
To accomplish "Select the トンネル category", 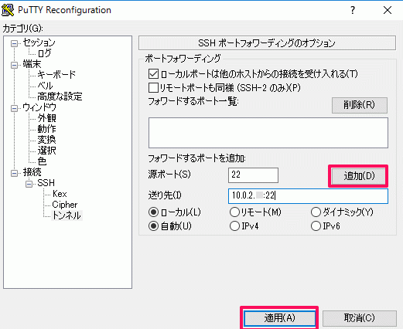I will [x=67, y=215].
